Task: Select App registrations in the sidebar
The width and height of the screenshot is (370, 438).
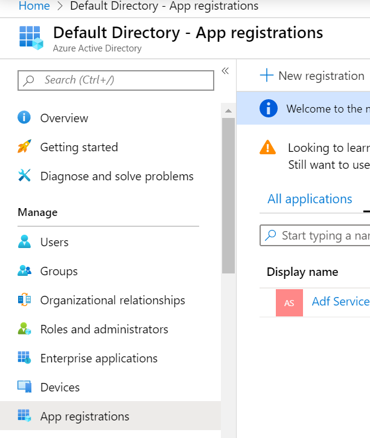Action: [x=110, y=416]
